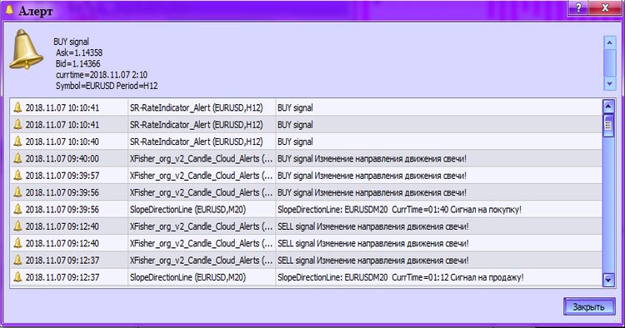Select the timestamp 2018.11.07 10:10:40
This screenshot has height=328, width=625.
click(62, 142)
